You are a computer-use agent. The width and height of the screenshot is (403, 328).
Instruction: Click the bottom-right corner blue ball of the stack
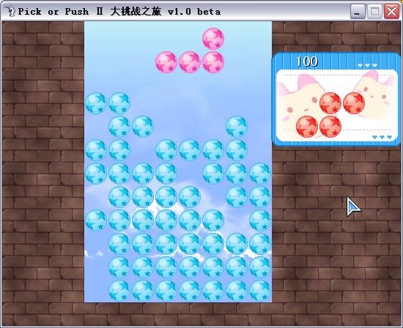260,290
